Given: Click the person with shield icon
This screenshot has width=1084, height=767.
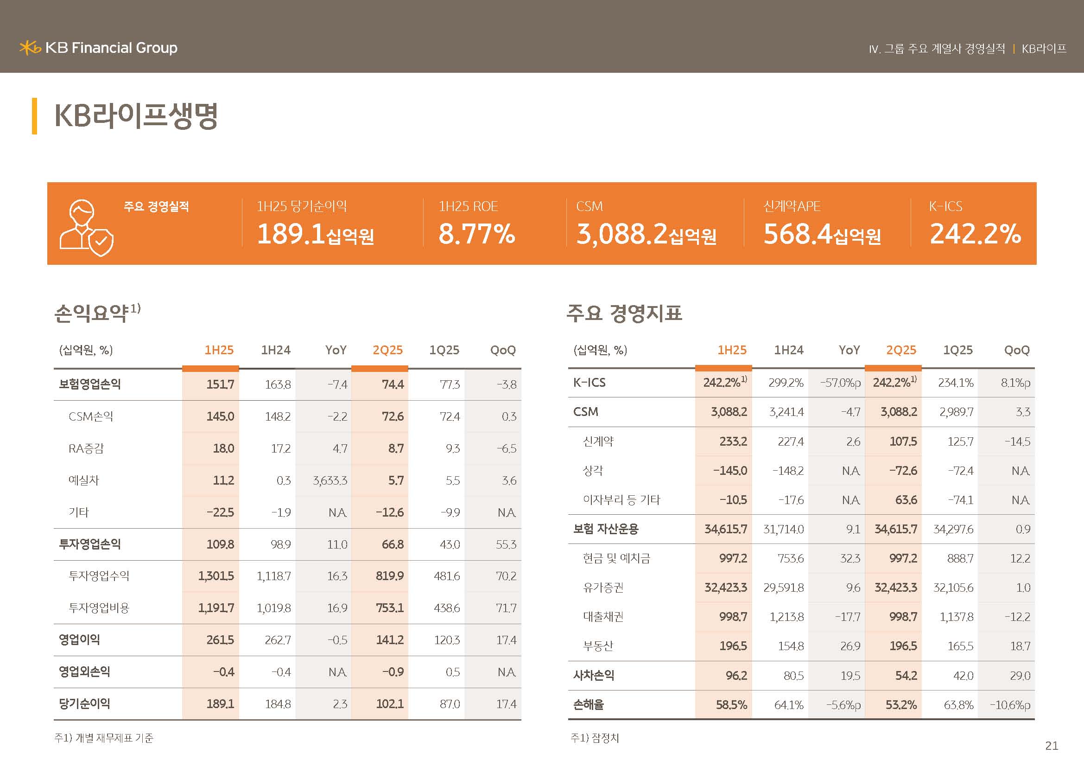Looking at the screenshot, I should pyautogui.click(x=86, y=228).
